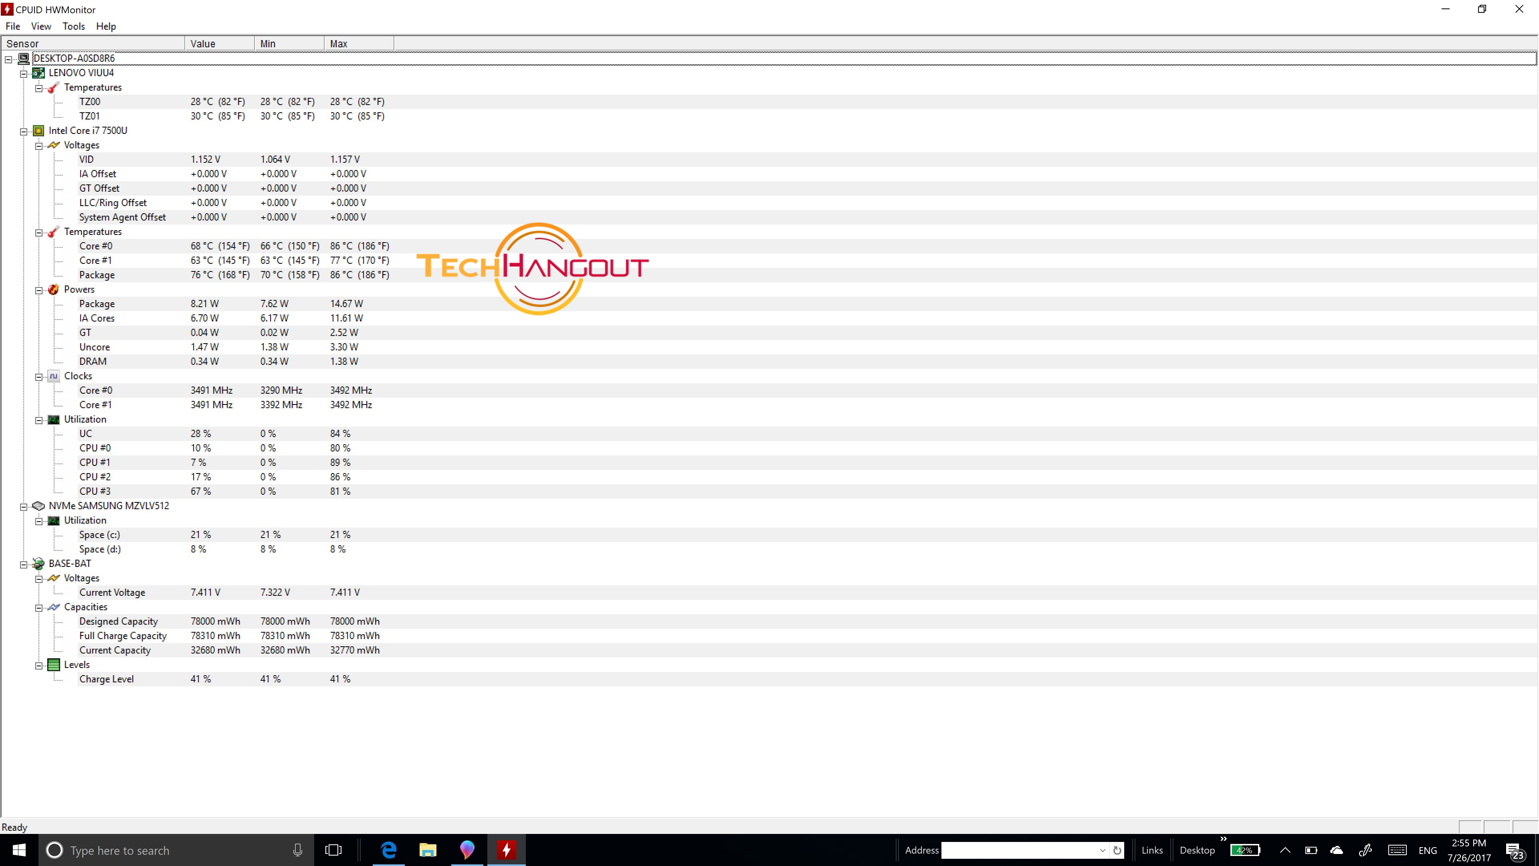Screen dimensions: 1539x866
Task: Click the Max column header
Action: coord(359,44)
